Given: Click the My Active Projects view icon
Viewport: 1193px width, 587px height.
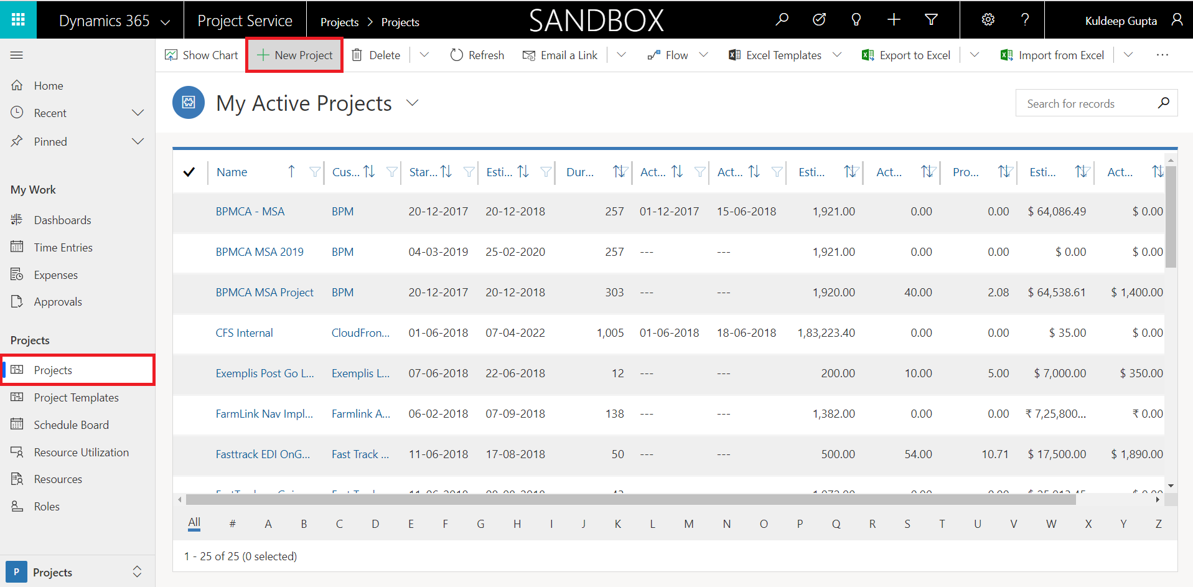Looking at the screenshot, I should tap(189, 103).
